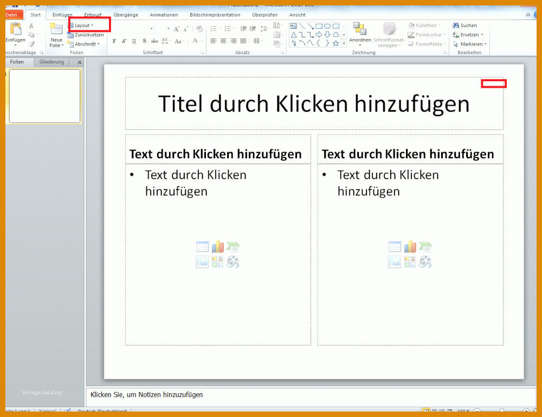
Task: Click the Suchen button
Action: click(x=465, y=25)
